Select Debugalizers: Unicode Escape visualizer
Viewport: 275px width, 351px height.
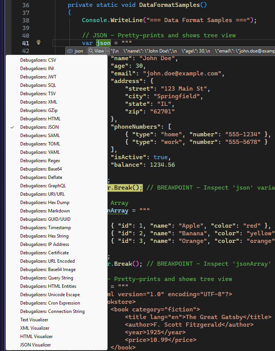click(56, 295)
